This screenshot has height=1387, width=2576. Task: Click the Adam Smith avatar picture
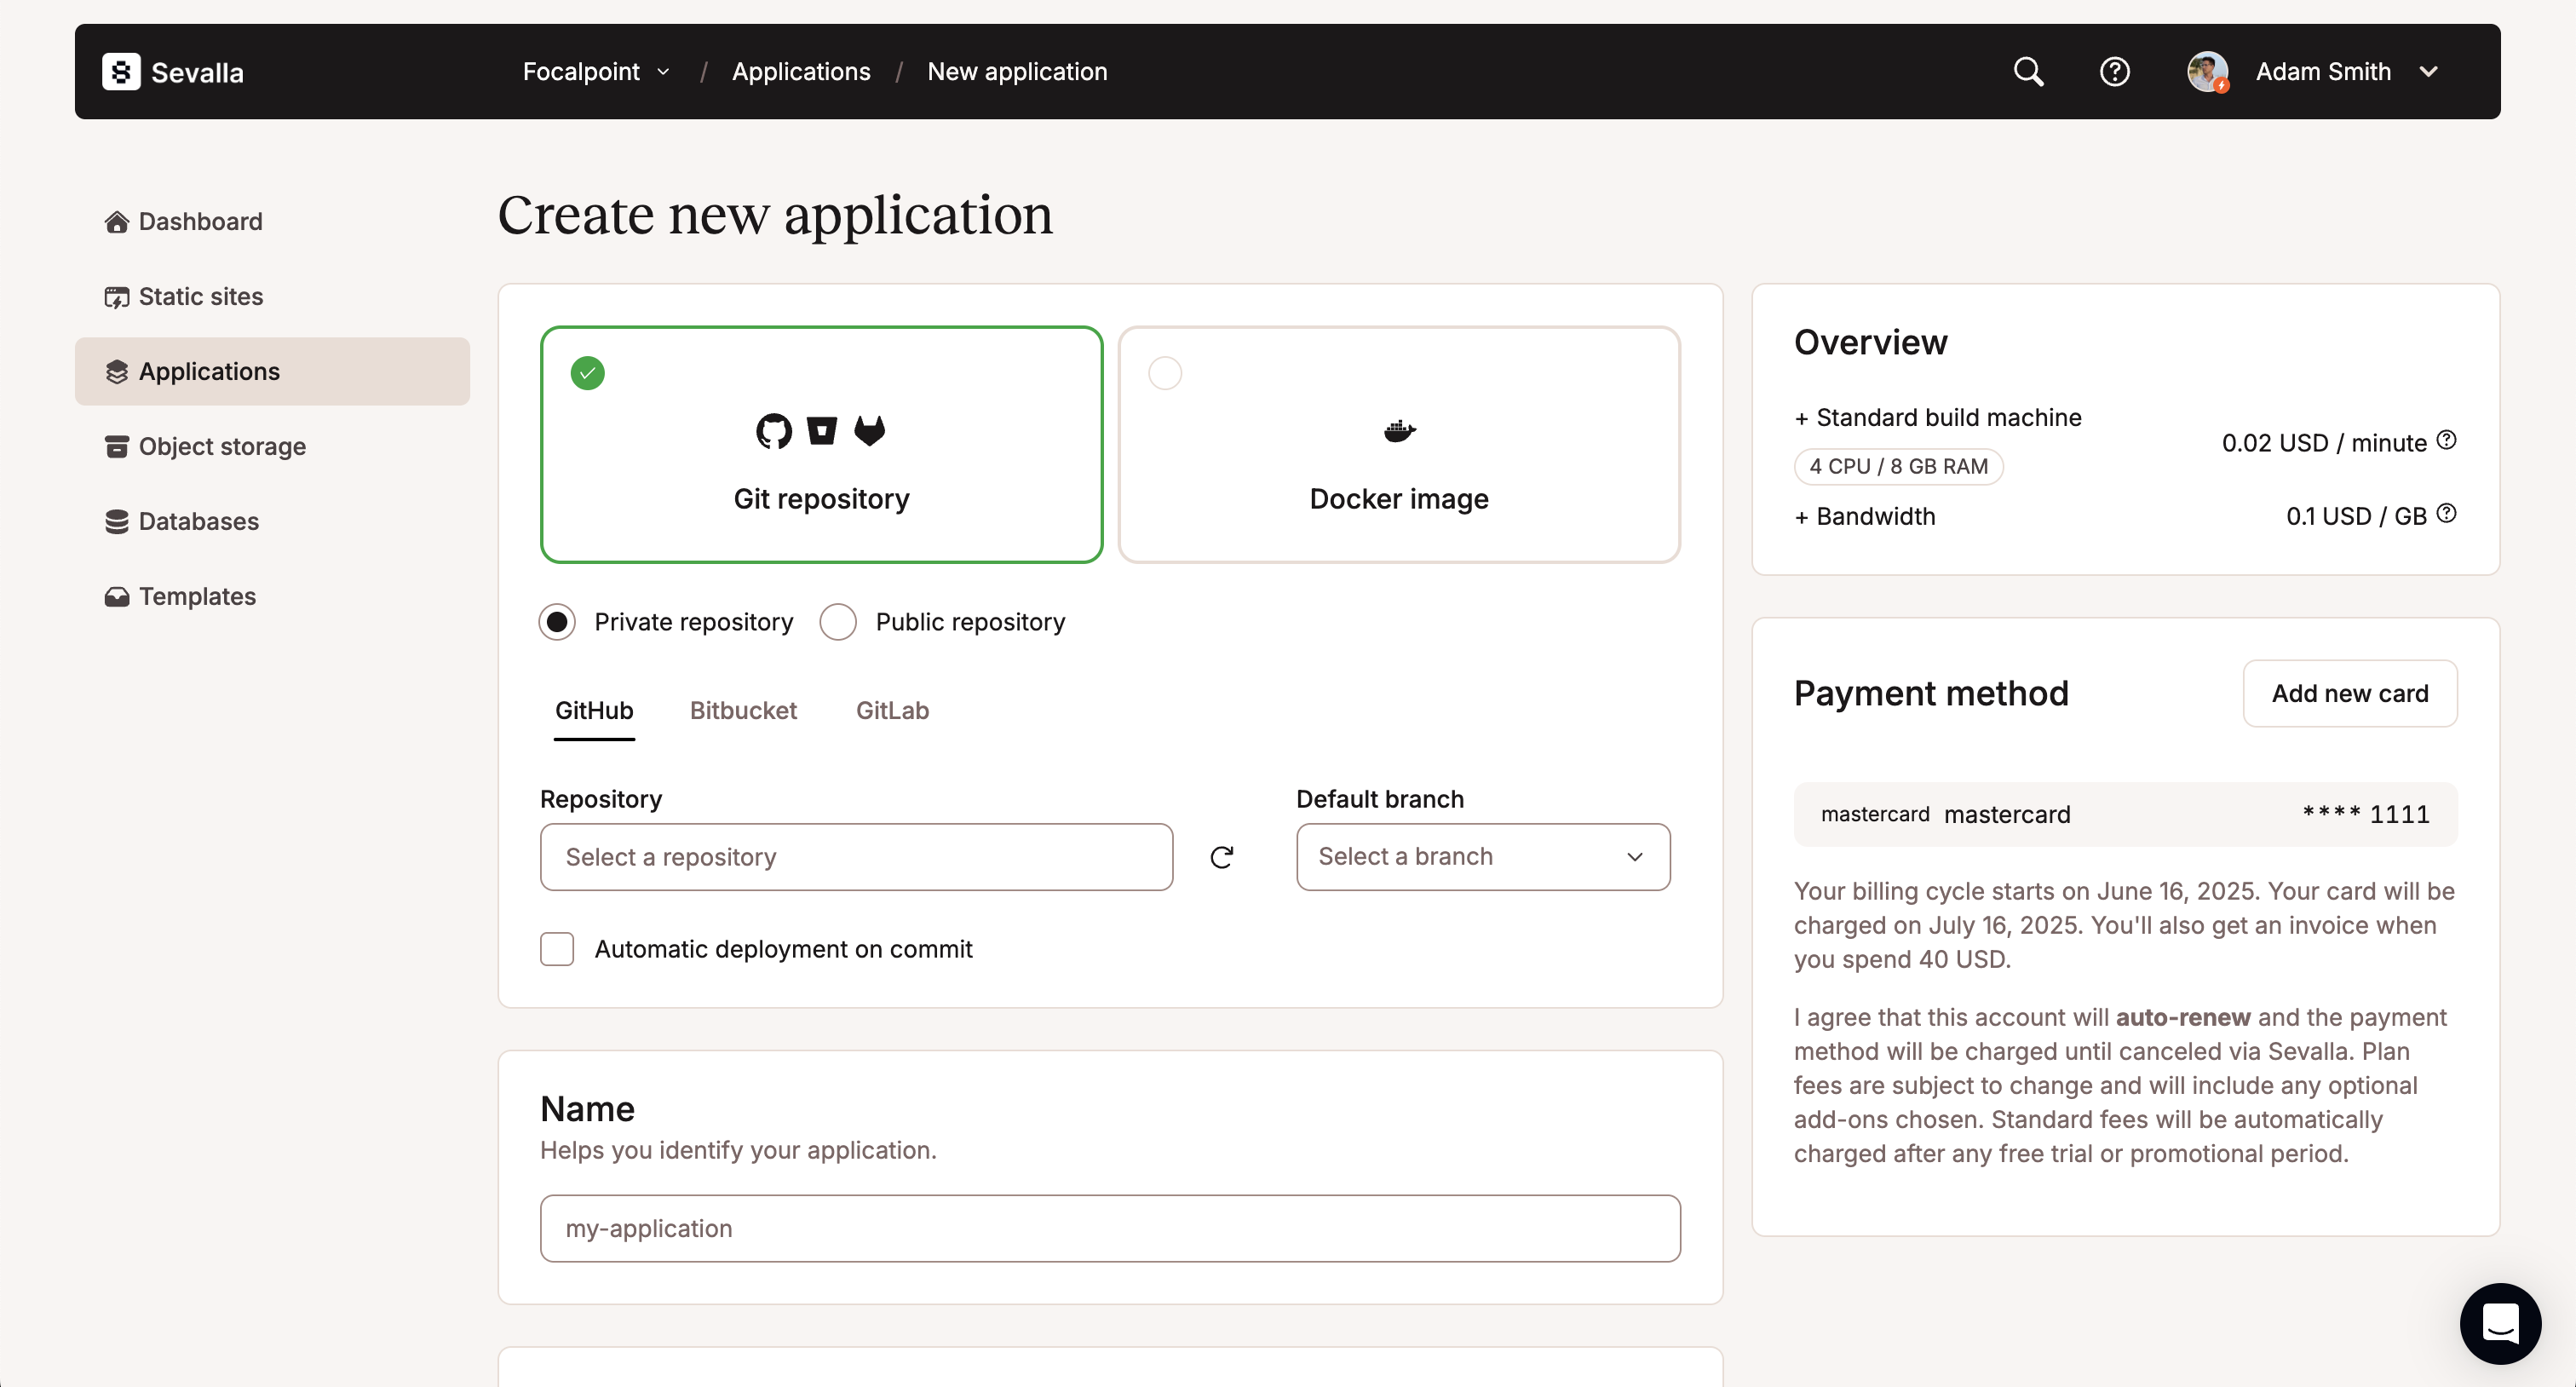click(2207, 72)
